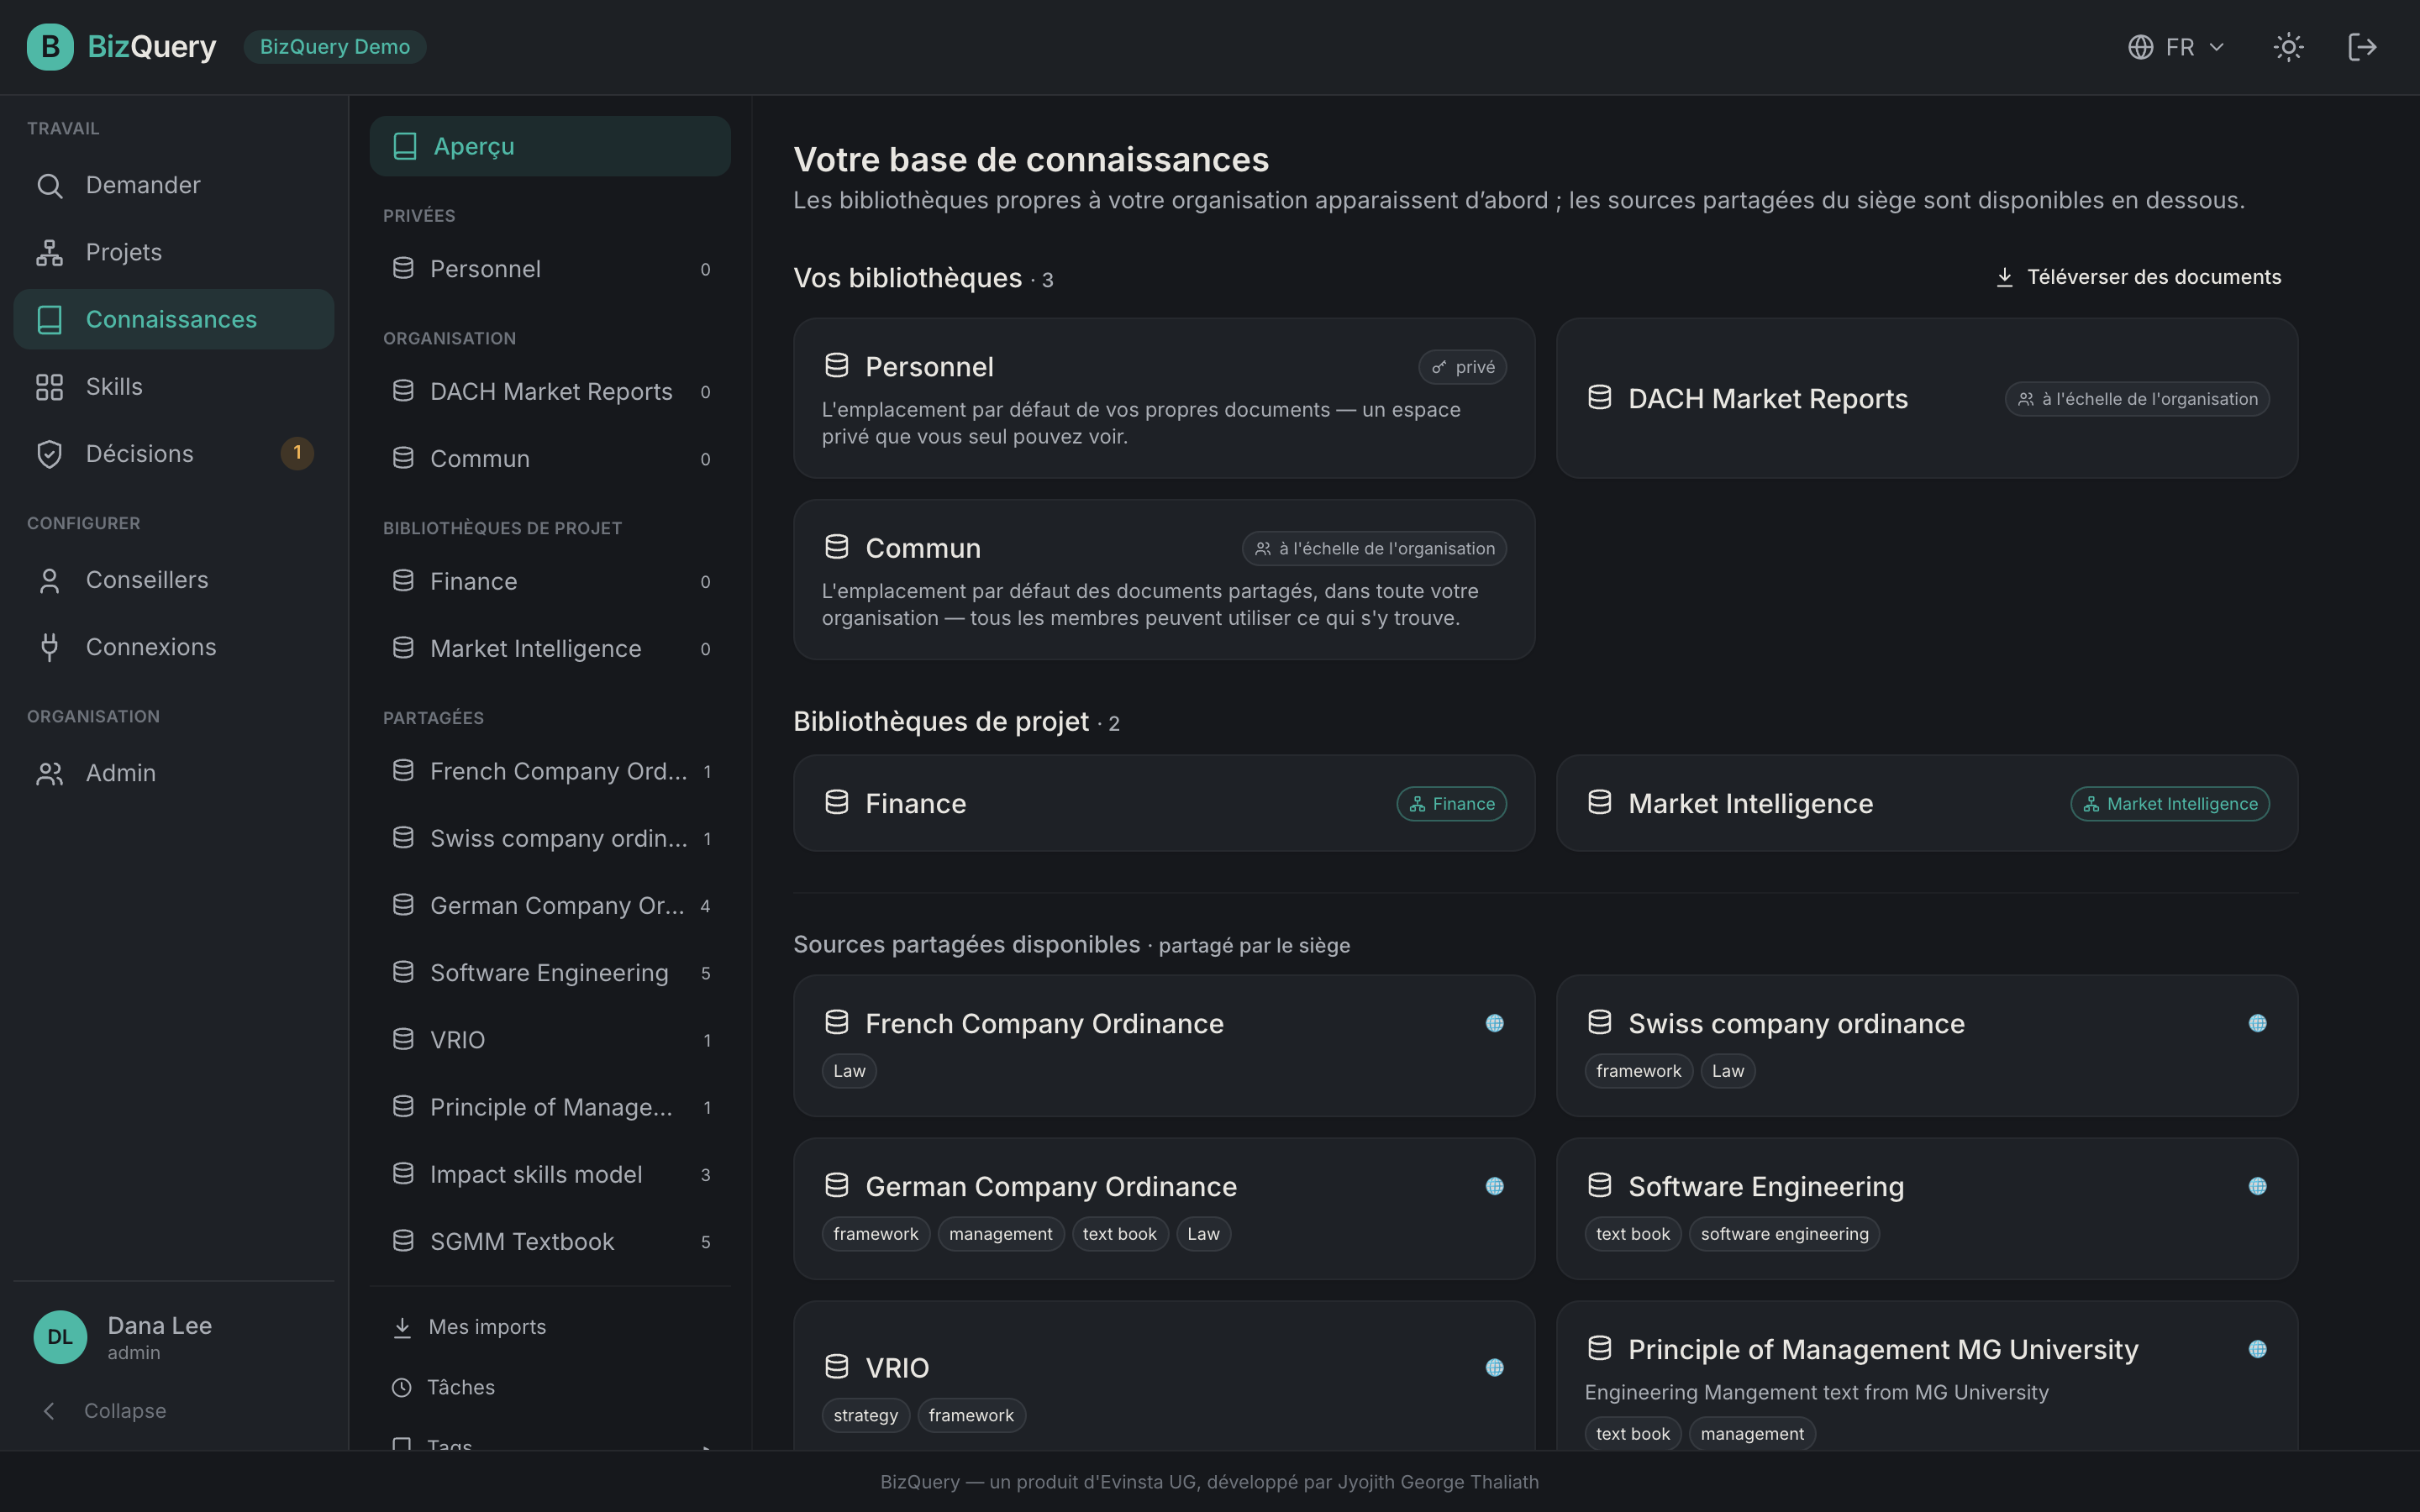This screenshot has height=1512, width=2420.
Task: Open Software Engineering in the shared list
Action: (x=550, y=973)
